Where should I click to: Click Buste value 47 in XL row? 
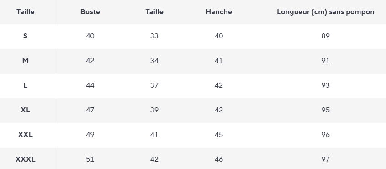pos(90,110)
